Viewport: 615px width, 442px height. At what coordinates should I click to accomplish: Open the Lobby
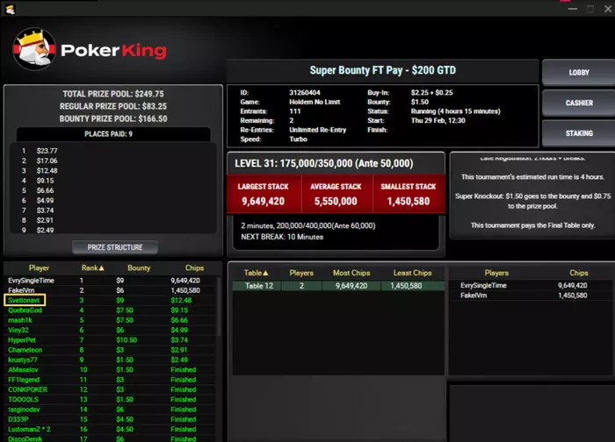pos(578,73)
